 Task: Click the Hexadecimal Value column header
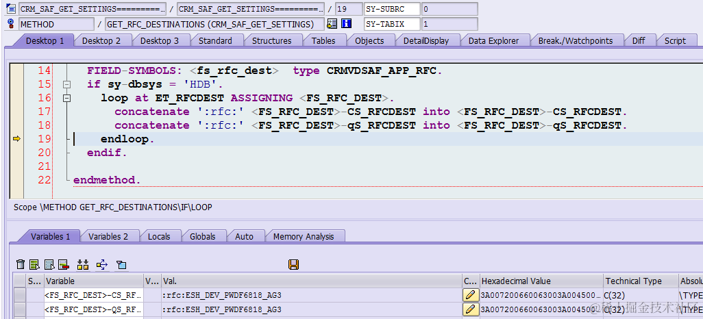pos(541,281)
